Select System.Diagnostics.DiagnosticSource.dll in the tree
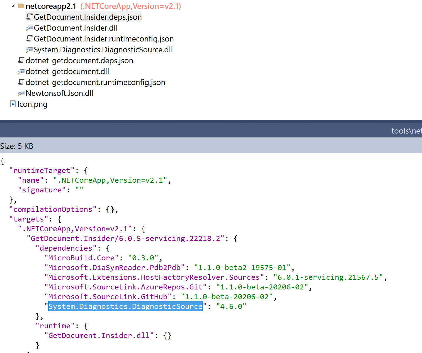The width and height of the screenshot is (422, 353). click(x=103, y=50)
